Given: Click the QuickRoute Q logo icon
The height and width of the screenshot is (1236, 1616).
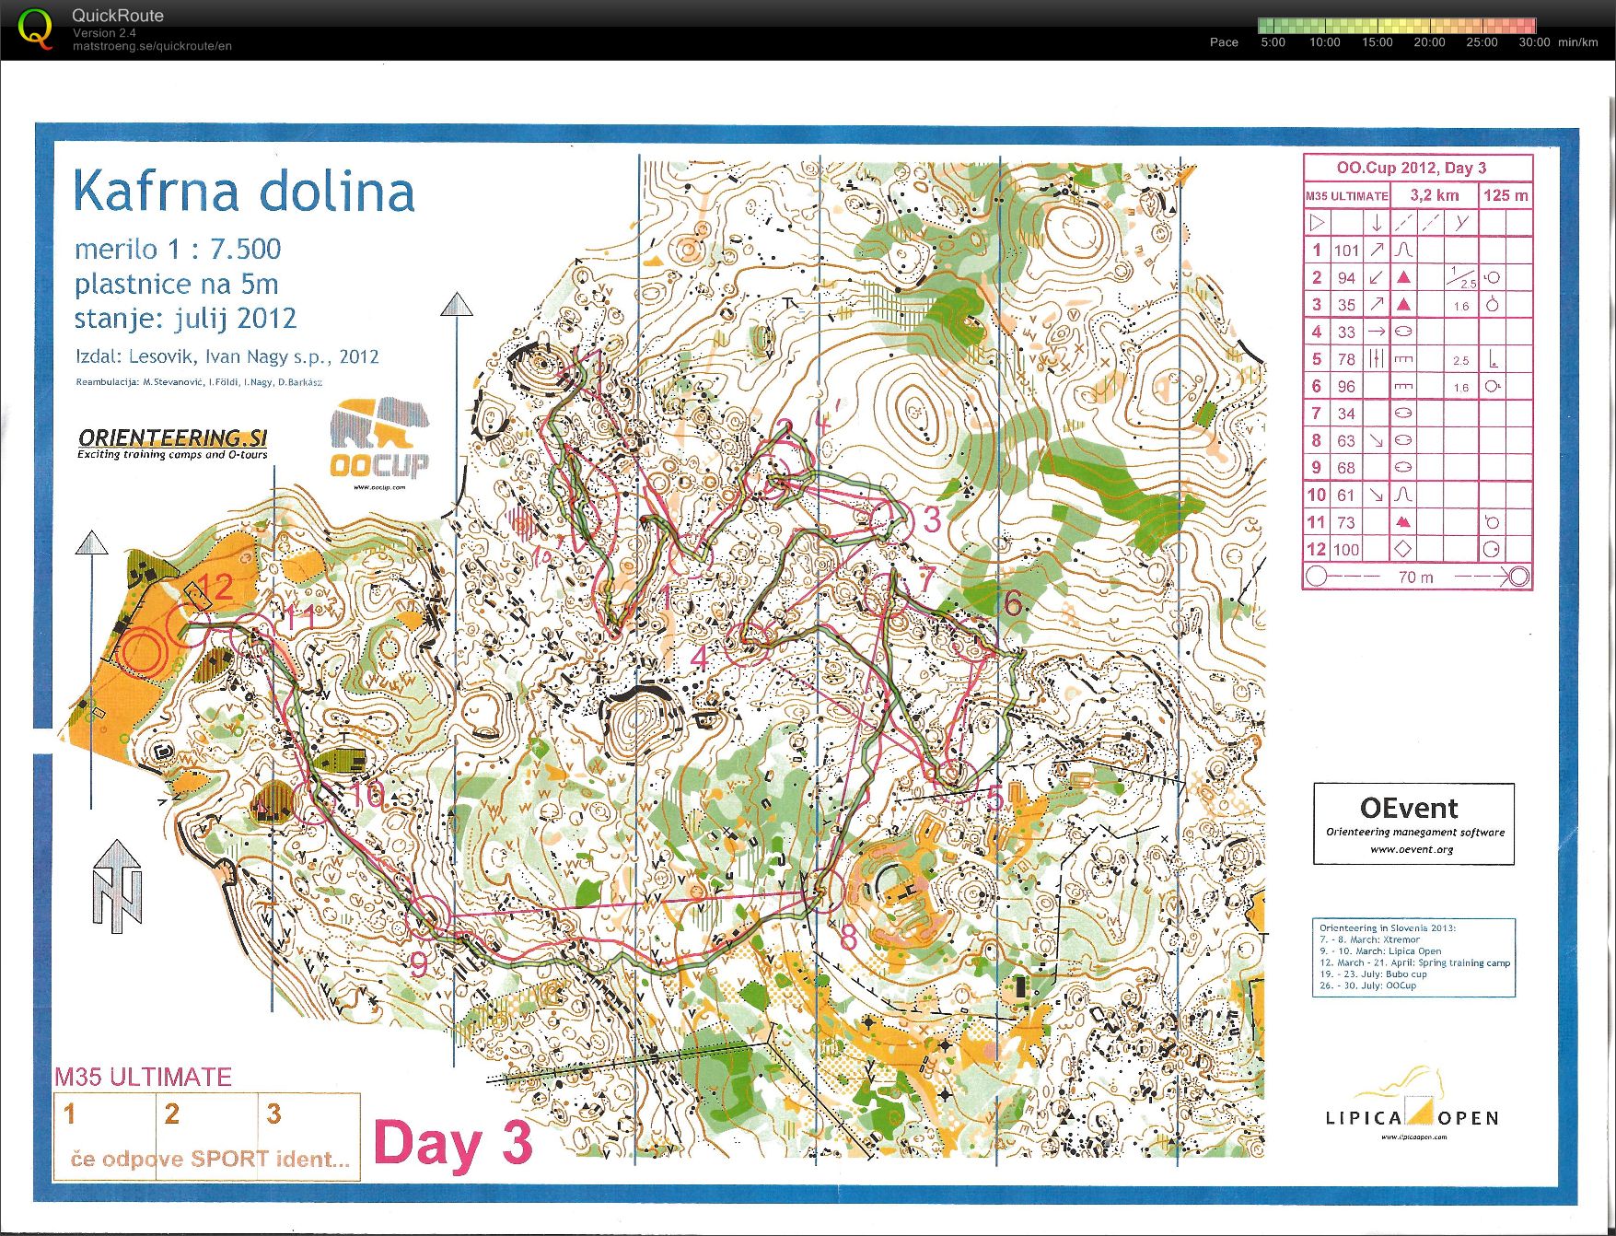Looking at the screenshot, I should point(36,29).
